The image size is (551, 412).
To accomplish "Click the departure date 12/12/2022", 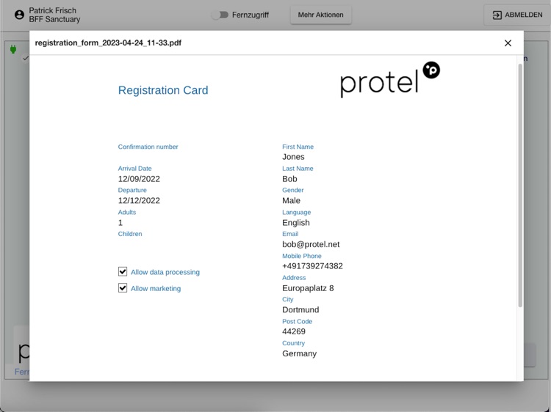I will point(139,201).
